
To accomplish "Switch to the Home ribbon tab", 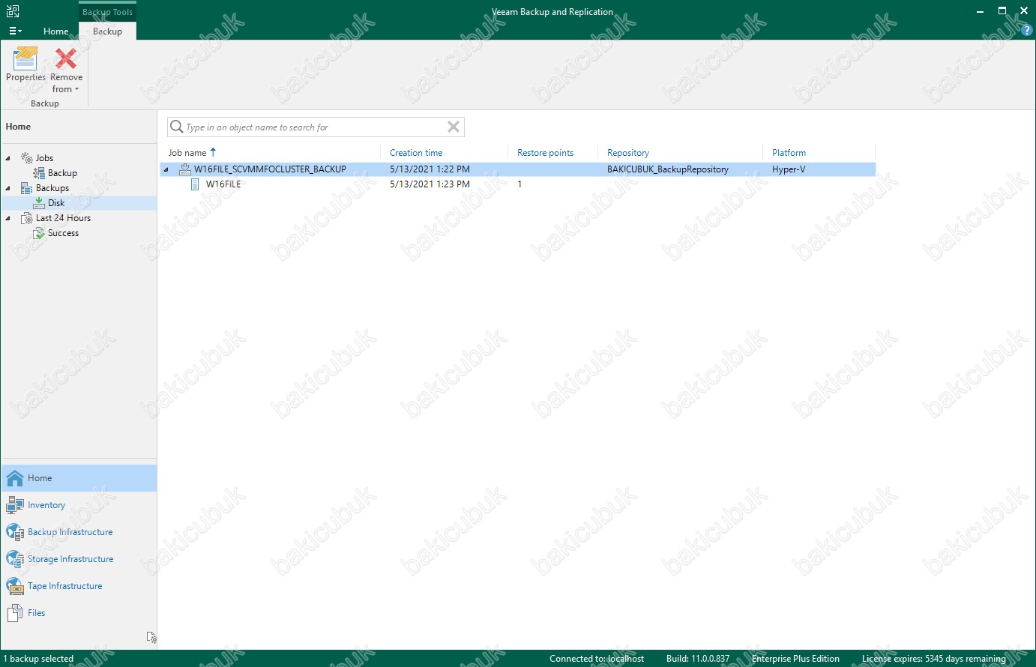I will point(55,31).
